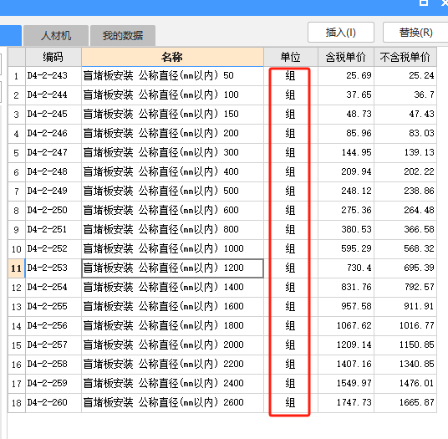Select code cell D4-2-260
448x439 pixels.
click(x=53, y=403)
